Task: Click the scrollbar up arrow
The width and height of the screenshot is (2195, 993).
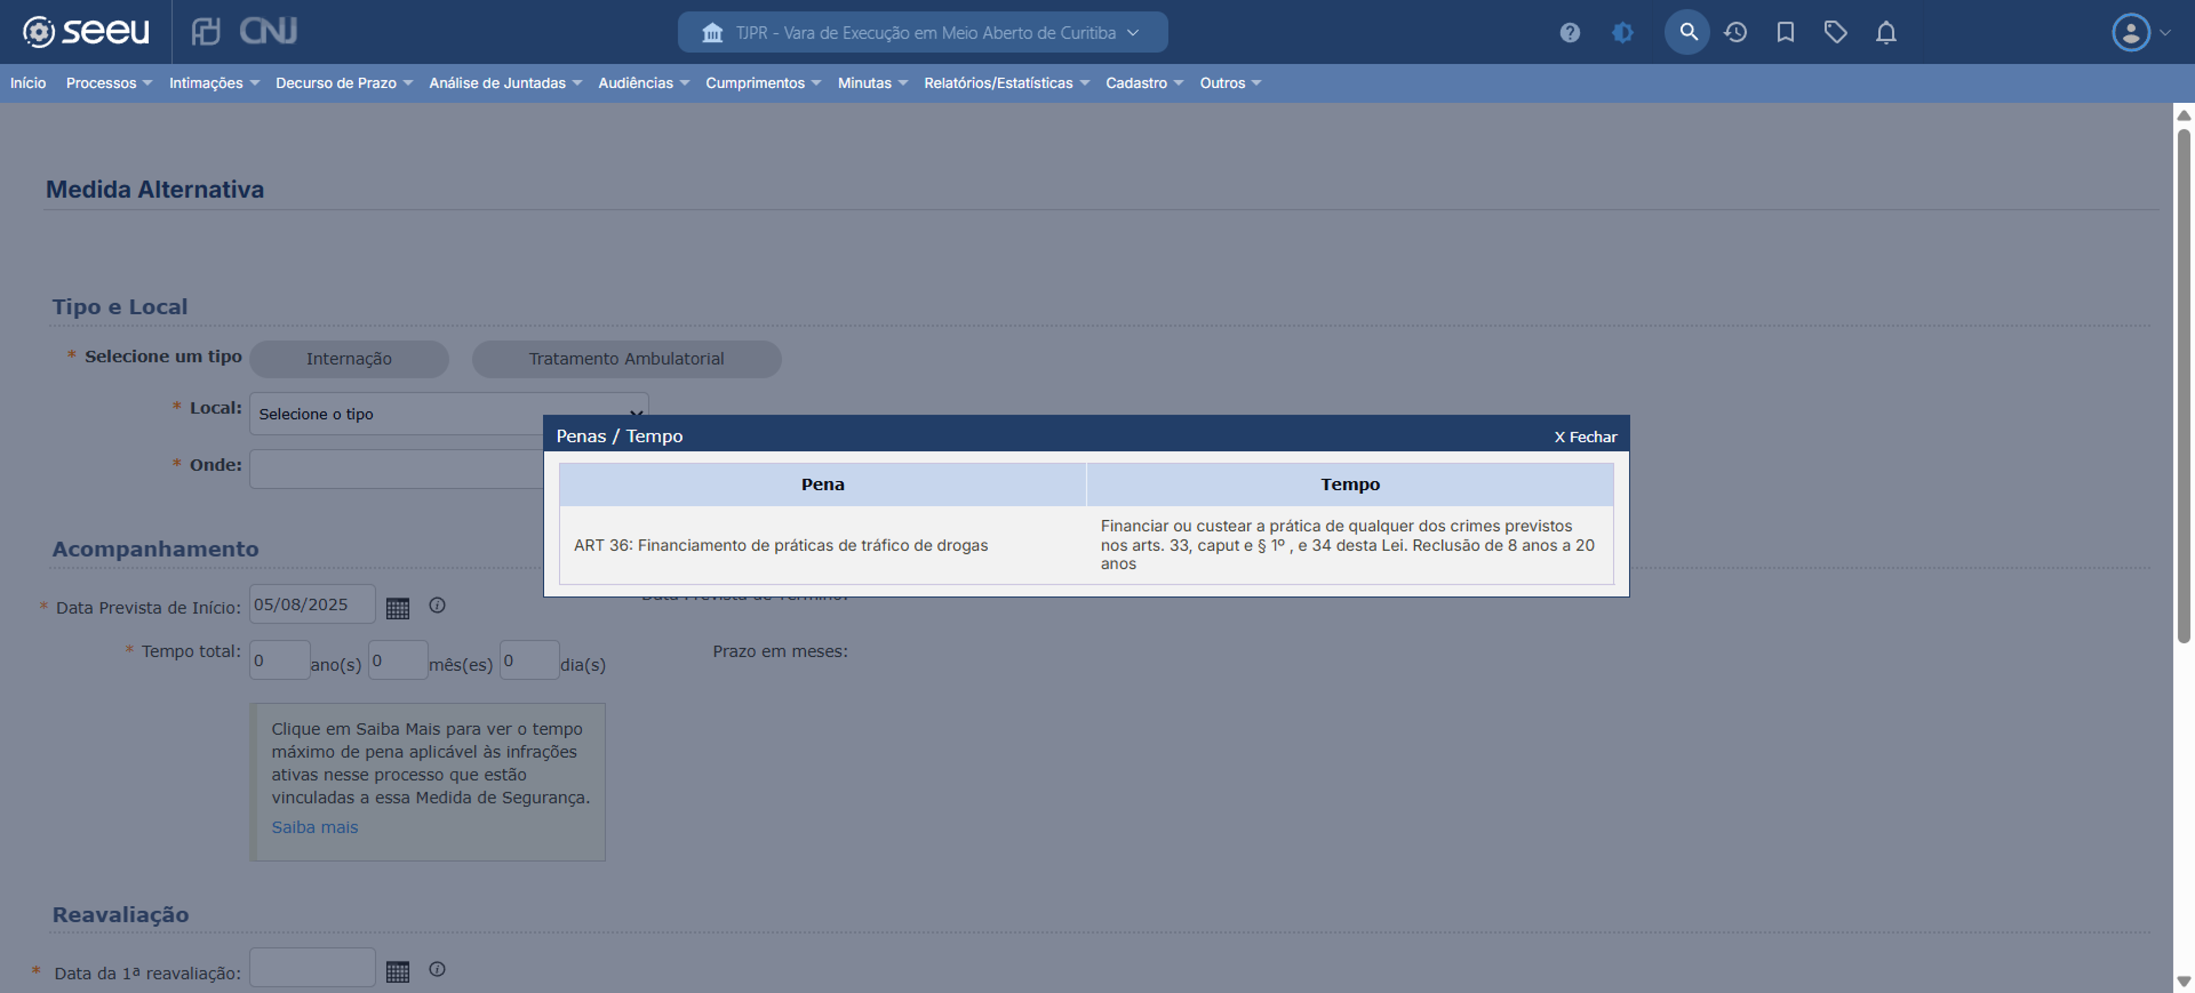Action: [x=2183, y=115]
